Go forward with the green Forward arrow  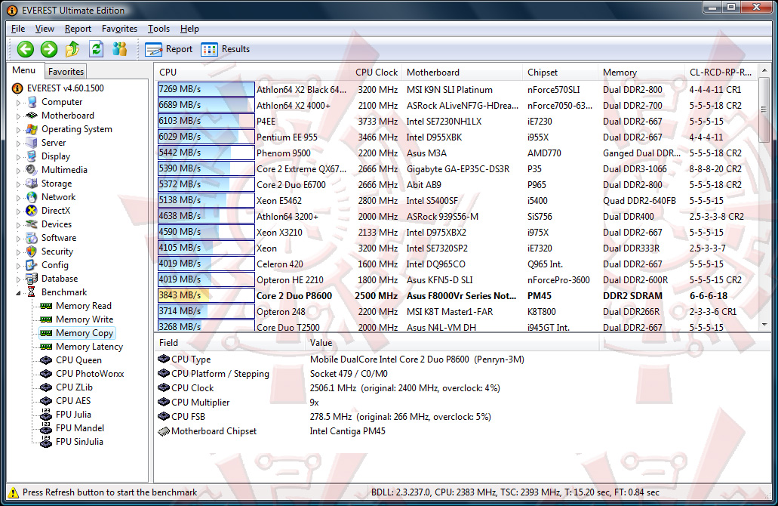click(48, 49)
